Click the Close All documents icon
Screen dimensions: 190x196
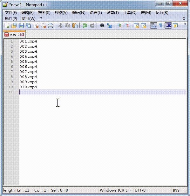(x=43, y=25)
